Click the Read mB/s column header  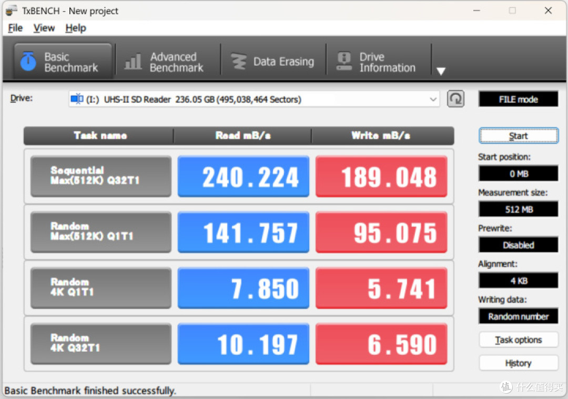pos(242,135)
